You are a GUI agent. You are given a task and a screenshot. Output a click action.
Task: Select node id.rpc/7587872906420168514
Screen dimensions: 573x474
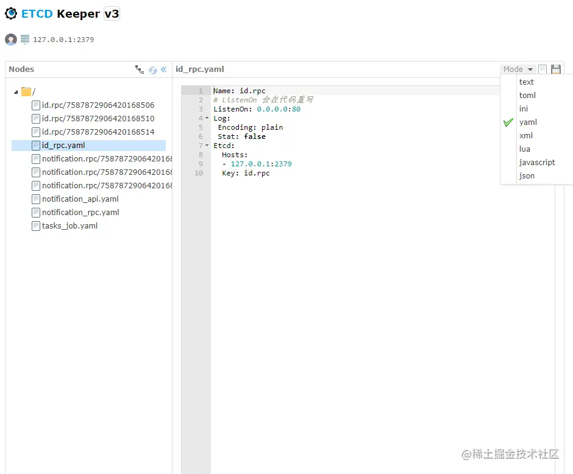point(98,132)
